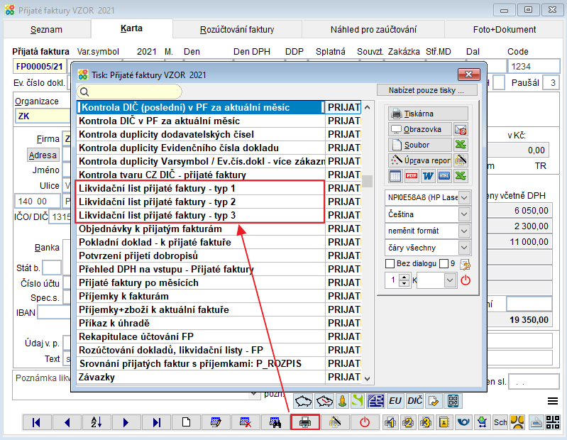Screen dimensions: 567x440
Task: Click Excel icon beside Soubor button
Action: pyautogui.click(x=461, y=145)
